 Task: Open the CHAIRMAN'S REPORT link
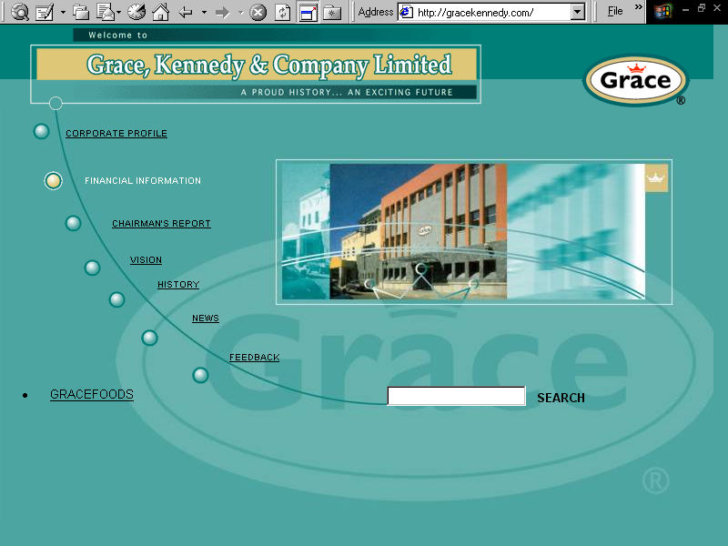[x=161, y=223]
